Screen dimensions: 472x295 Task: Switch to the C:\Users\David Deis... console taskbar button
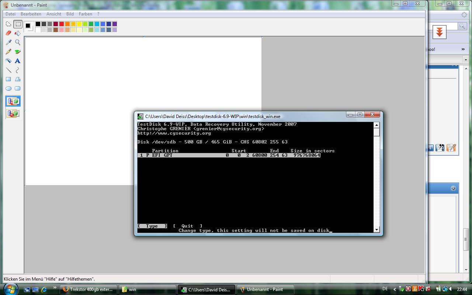pyautogui.click(x=206, y=289)
